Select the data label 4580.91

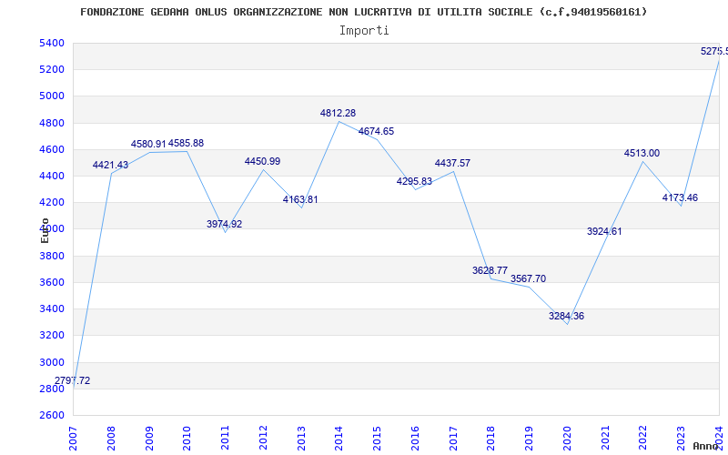coord(148,144)
